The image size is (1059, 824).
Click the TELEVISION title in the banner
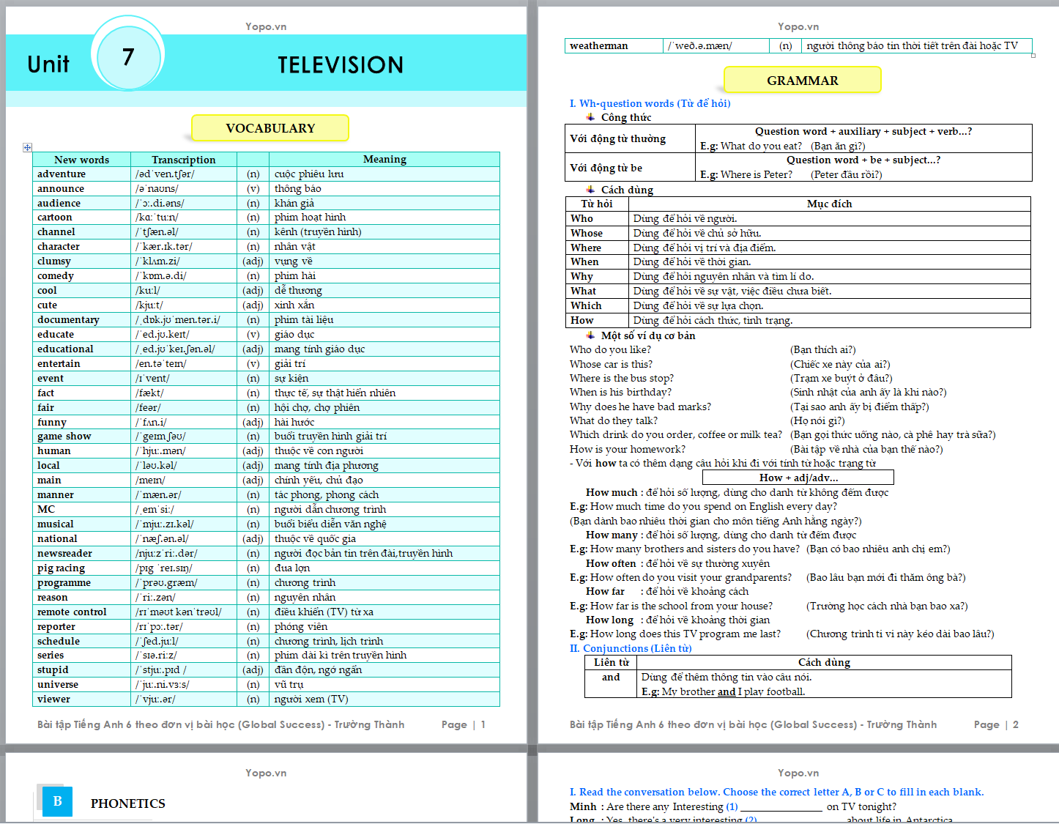[341, 65]
